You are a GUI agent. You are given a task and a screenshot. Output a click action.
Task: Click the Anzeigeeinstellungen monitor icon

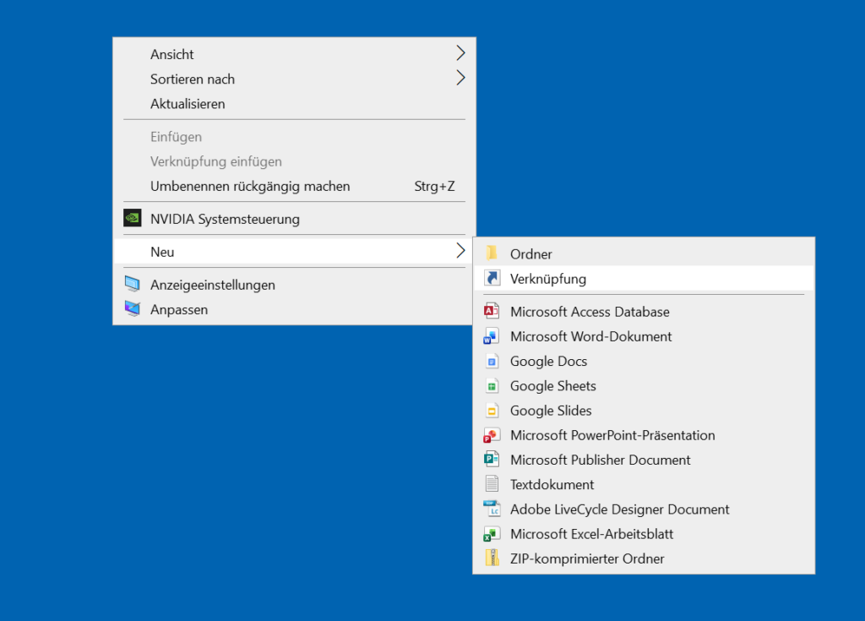133,285
